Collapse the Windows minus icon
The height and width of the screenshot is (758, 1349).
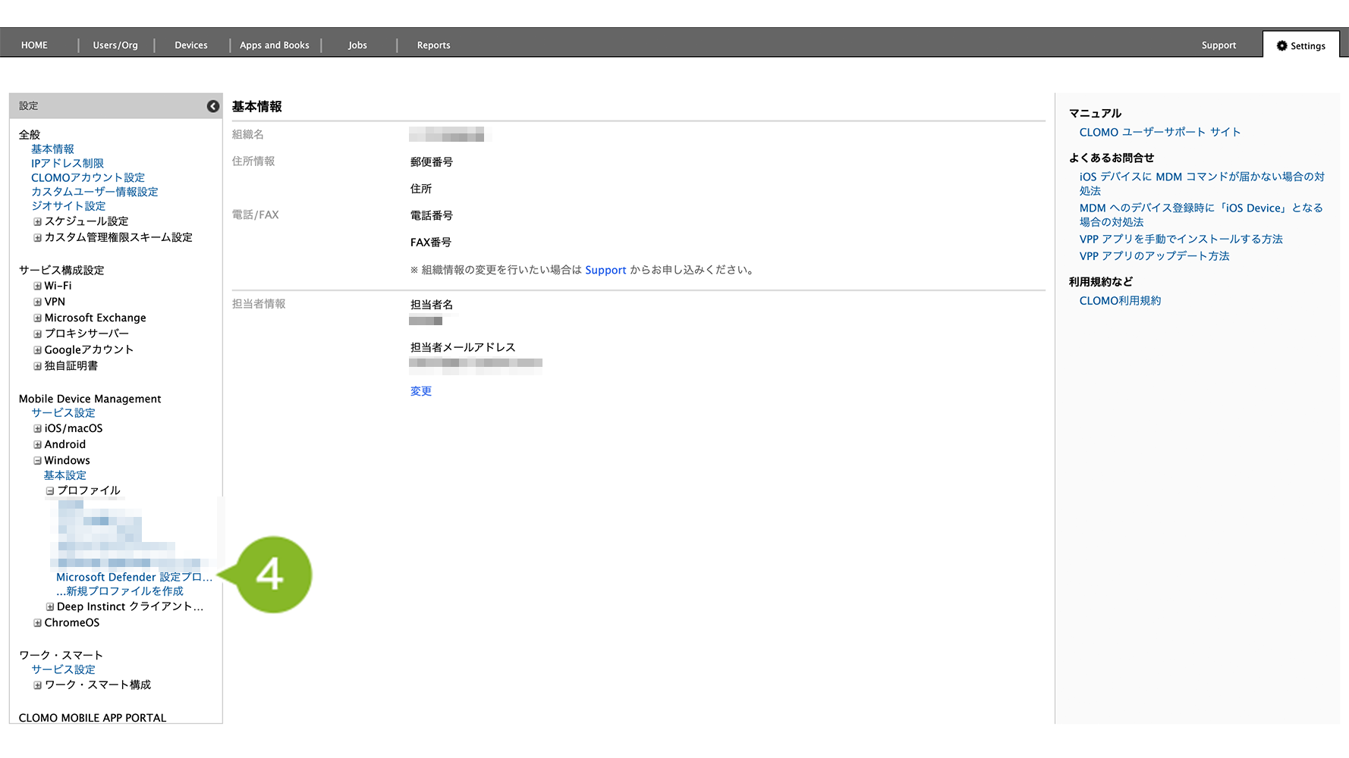37,461
